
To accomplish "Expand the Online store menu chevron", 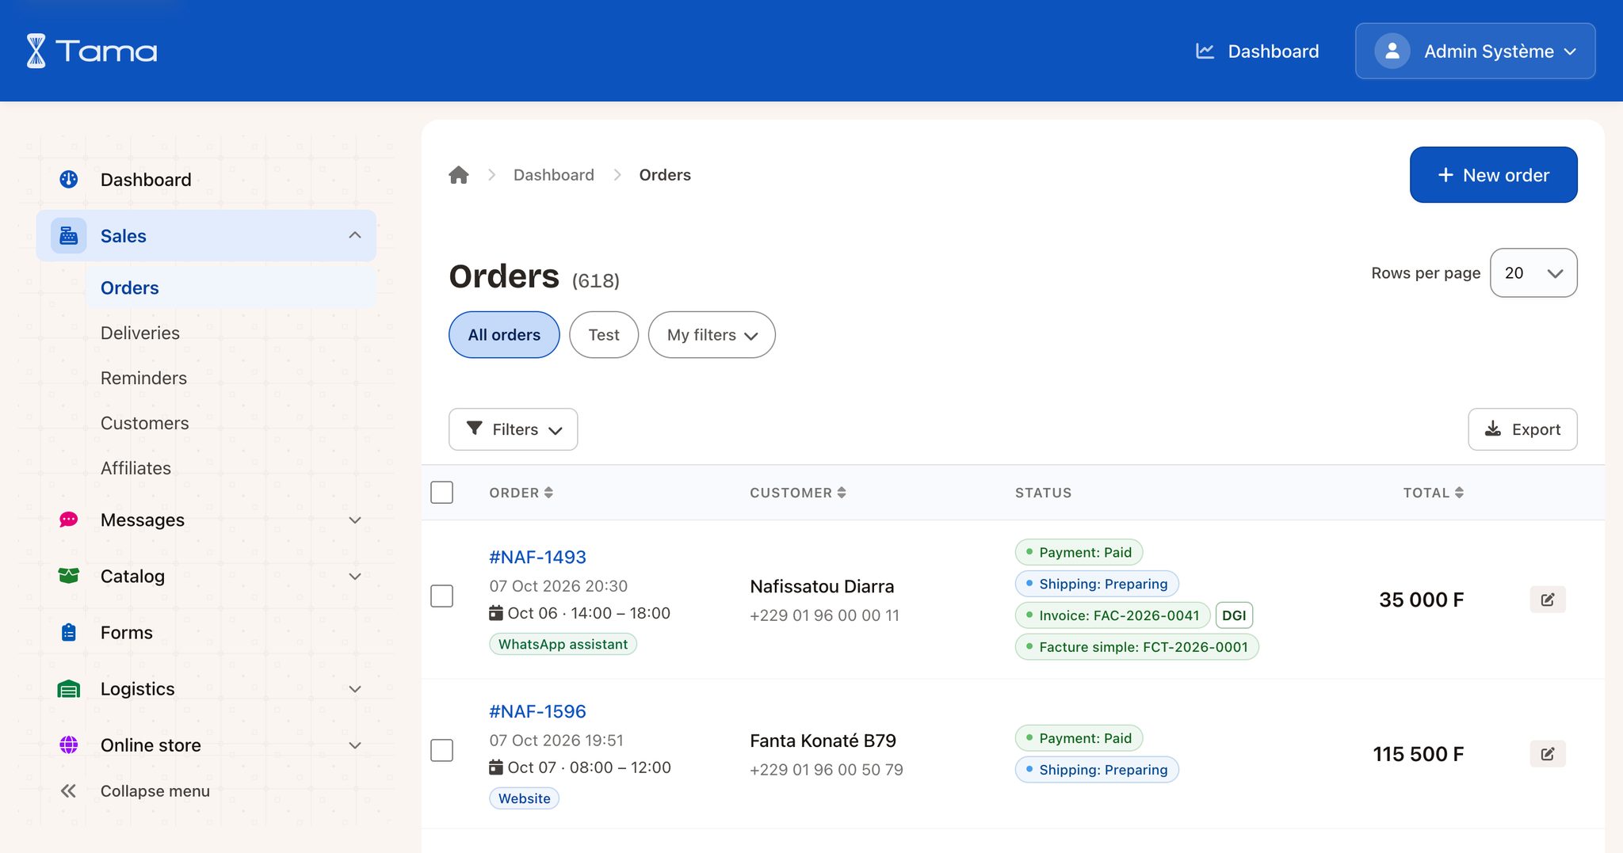I will pyautogui.click(x=355, y=745).
